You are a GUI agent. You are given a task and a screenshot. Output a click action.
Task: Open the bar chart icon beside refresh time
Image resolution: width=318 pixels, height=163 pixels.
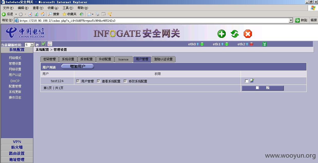(50, 44)
